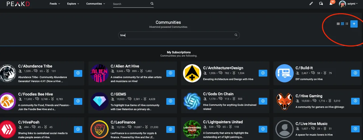The width and height of the screenshot is (363, 140).
Task: Click the arrow button for Alien Art Hive
Action: [x=170, y=73]
